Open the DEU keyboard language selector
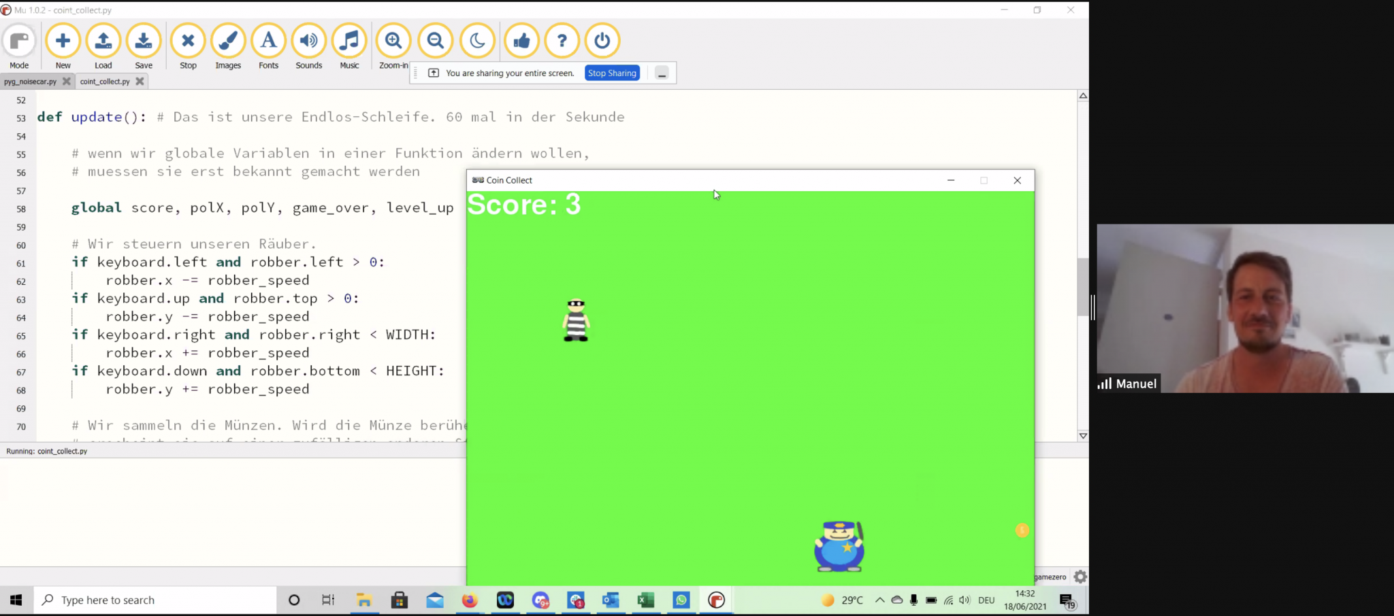 point(986,600)
